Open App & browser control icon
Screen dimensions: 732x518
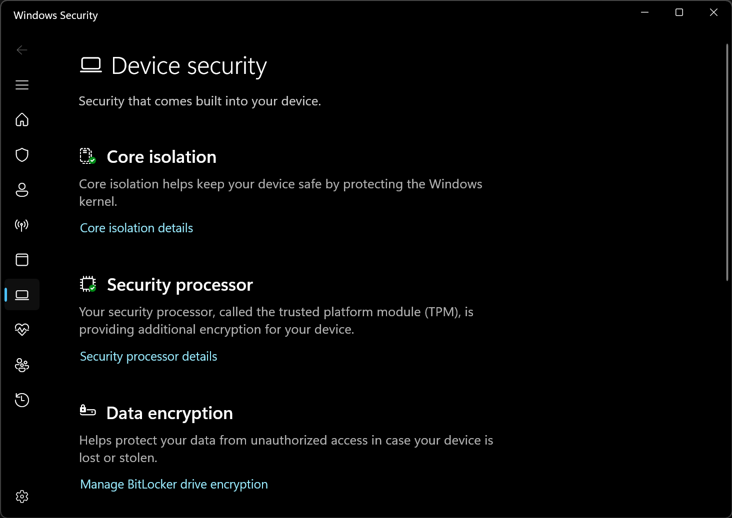(22, 260)
